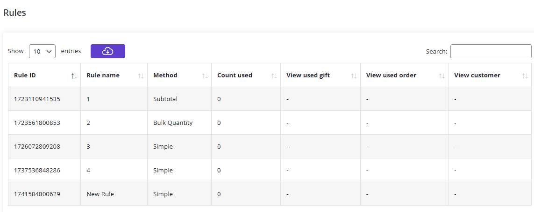Click the purple cloud download export button
The image size is (534, 212).
pyautogui.click(x=107, y=51)
